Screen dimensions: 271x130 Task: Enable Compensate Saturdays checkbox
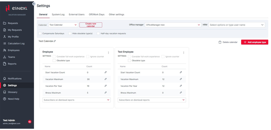(40, 33)
